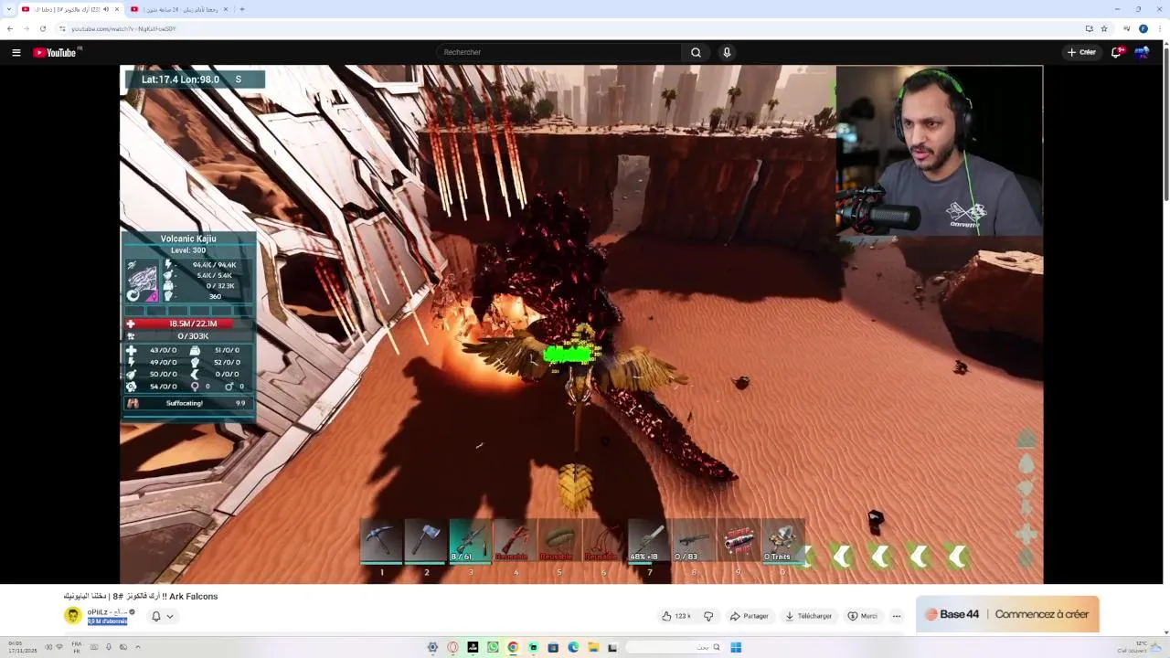Switch to the second YouTube tab
This screenshot has width=1170, height=658.
(178, 9)
